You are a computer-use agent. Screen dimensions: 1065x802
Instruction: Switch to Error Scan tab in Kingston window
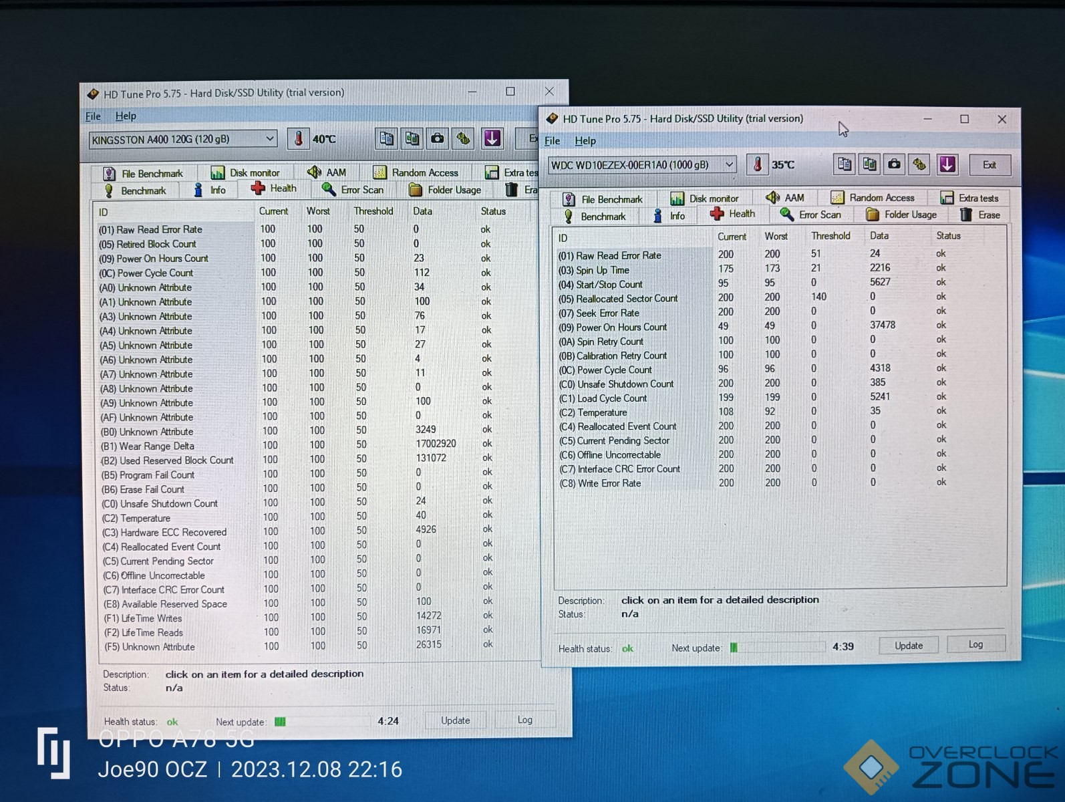(x=353, y=190)
